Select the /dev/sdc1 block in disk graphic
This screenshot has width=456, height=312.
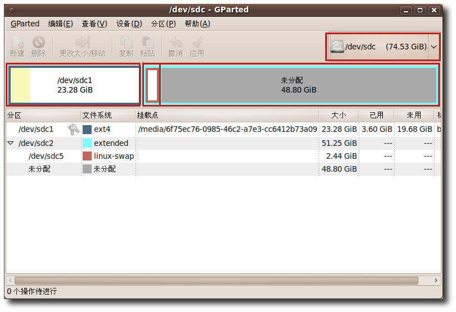tap(74, 85)
